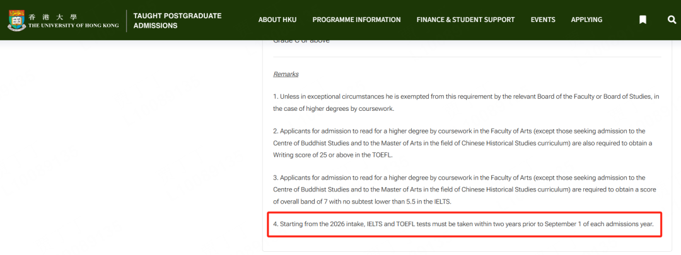681x255 pixels.
Task: Open Taught Postgraduate Admissions home link
Action: coord(177,21)
